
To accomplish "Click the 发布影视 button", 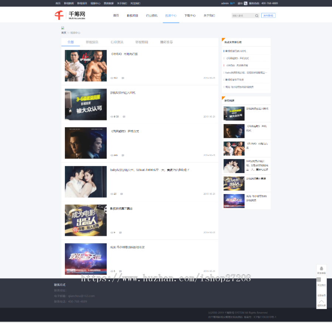I will [x=268, y=15].
